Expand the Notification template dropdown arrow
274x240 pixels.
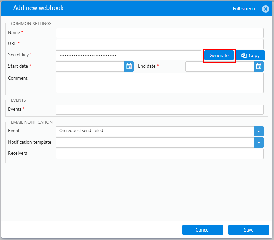[x=259, y=143]
